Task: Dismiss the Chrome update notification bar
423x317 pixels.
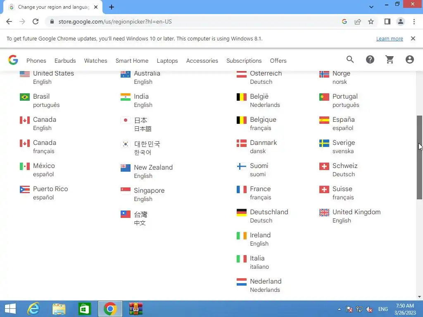Action: coord(413,38)
